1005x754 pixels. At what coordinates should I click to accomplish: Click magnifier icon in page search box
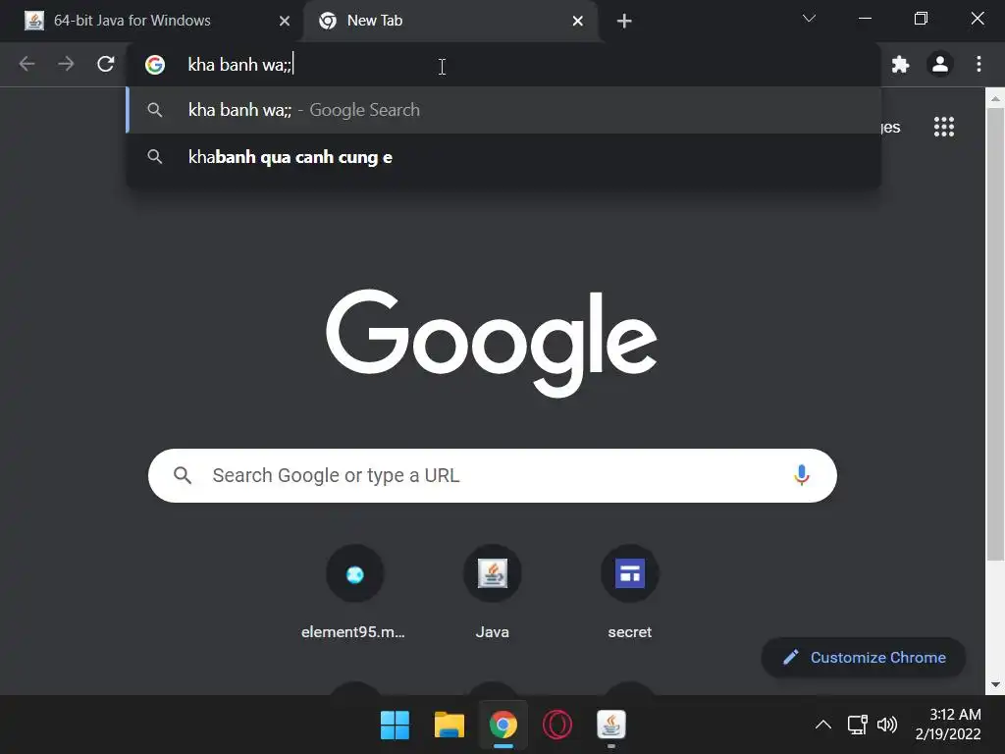tap(183, 475)
